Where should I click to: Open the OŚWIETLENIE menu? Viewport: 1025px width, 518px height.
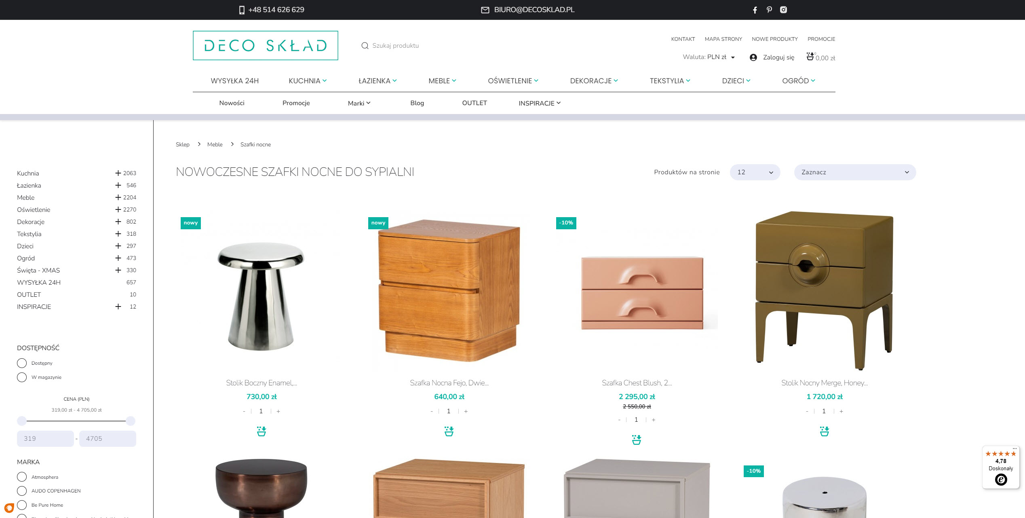click(x=513, y=81)
